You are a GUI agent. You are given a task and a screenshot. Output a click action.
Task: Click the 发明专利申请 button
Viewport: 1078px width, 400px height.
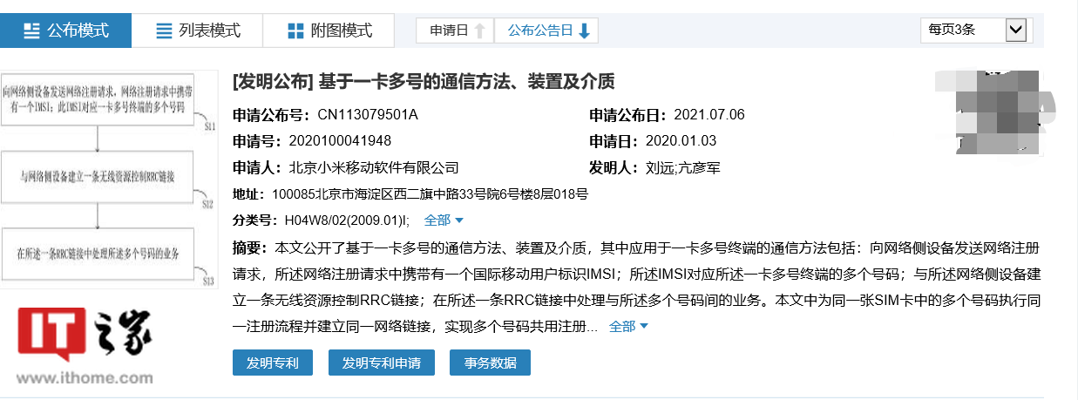(381, 363)
